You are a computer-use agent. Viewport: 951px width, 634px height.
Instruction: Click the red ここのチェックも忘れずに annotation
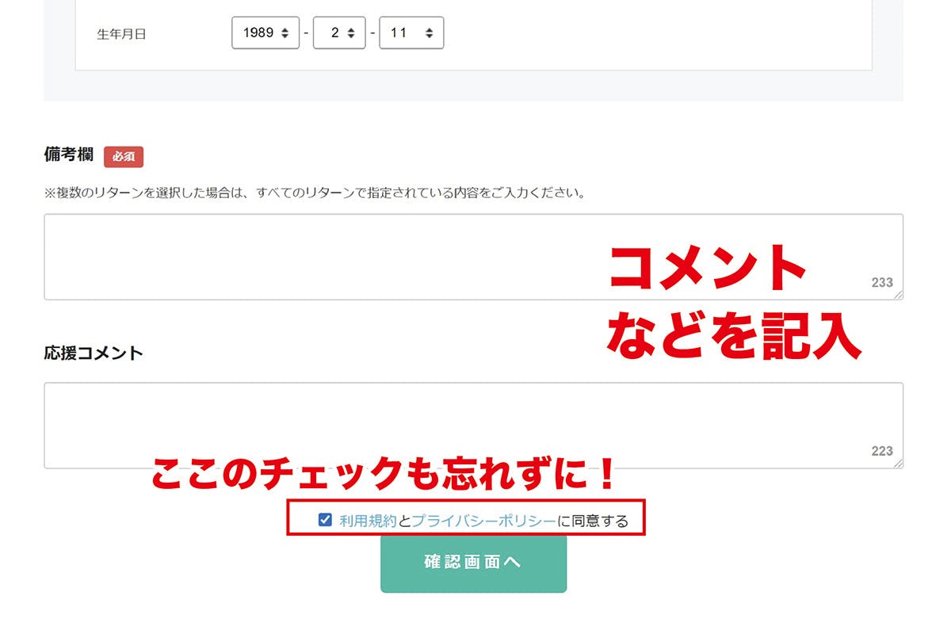pos(383,475)
